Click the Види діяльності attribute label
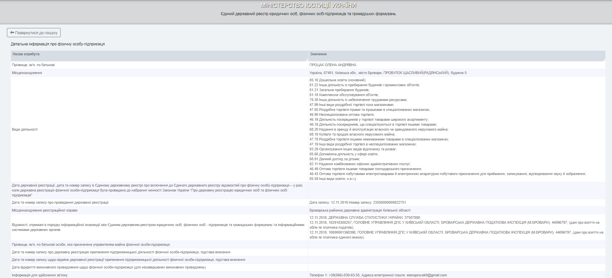612x278 pixels. (25, 129)
